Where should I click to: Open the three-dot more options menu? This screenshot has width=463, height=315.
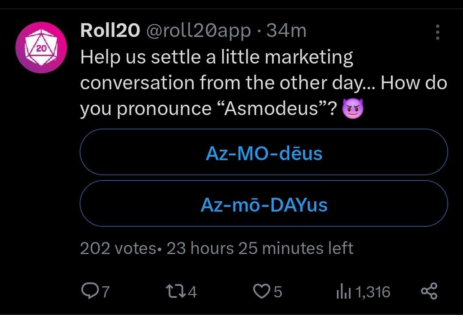437,32
